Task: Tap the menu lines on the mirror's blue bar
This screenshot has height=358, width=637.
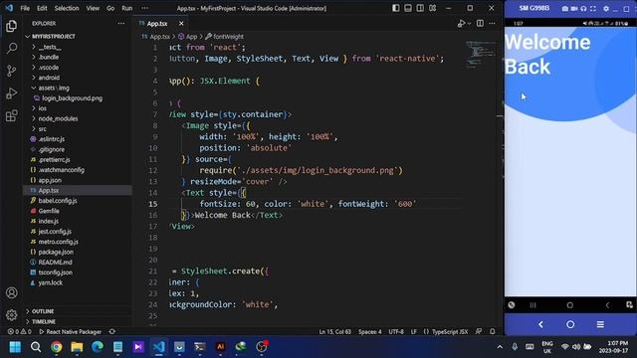Action: tap(600, 324)
